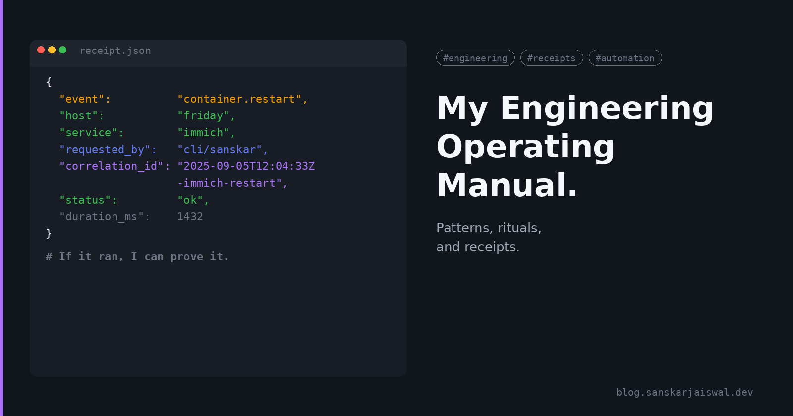Click the closing curly brace

click(49, 234)
